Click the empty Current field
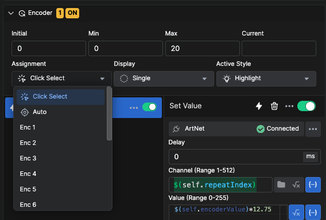Screen dimensions: 326x220 [279, 48]
